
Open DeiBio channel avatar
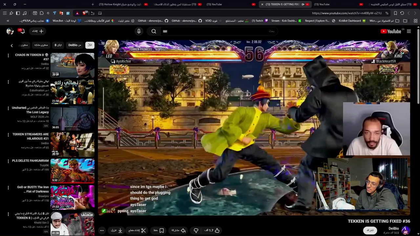[406, 230]
